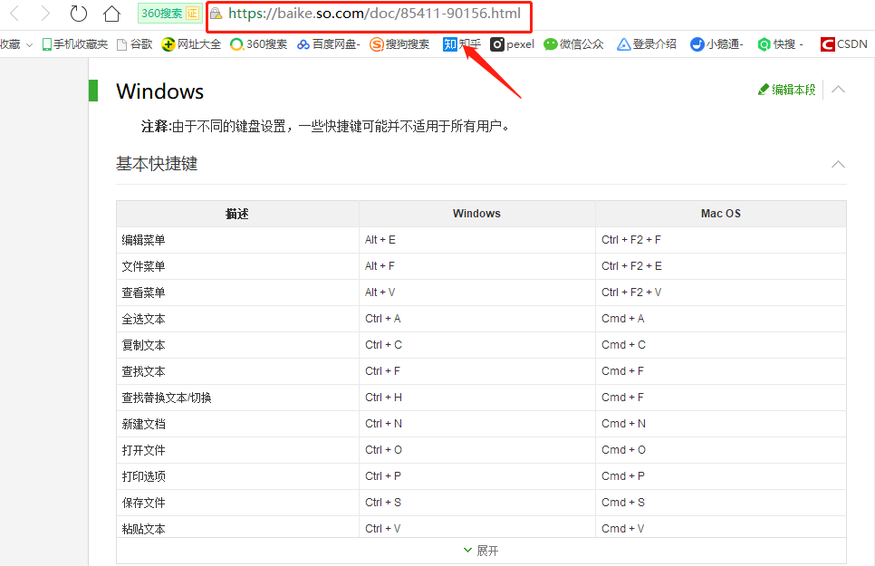The image size is (875, 566).
Task: Click the 编辑菜单 row label
Action: (143, 240)
